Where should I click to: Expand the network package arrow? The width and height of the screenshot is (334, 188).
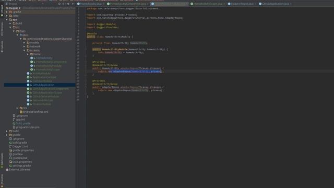tap(25, 46)
